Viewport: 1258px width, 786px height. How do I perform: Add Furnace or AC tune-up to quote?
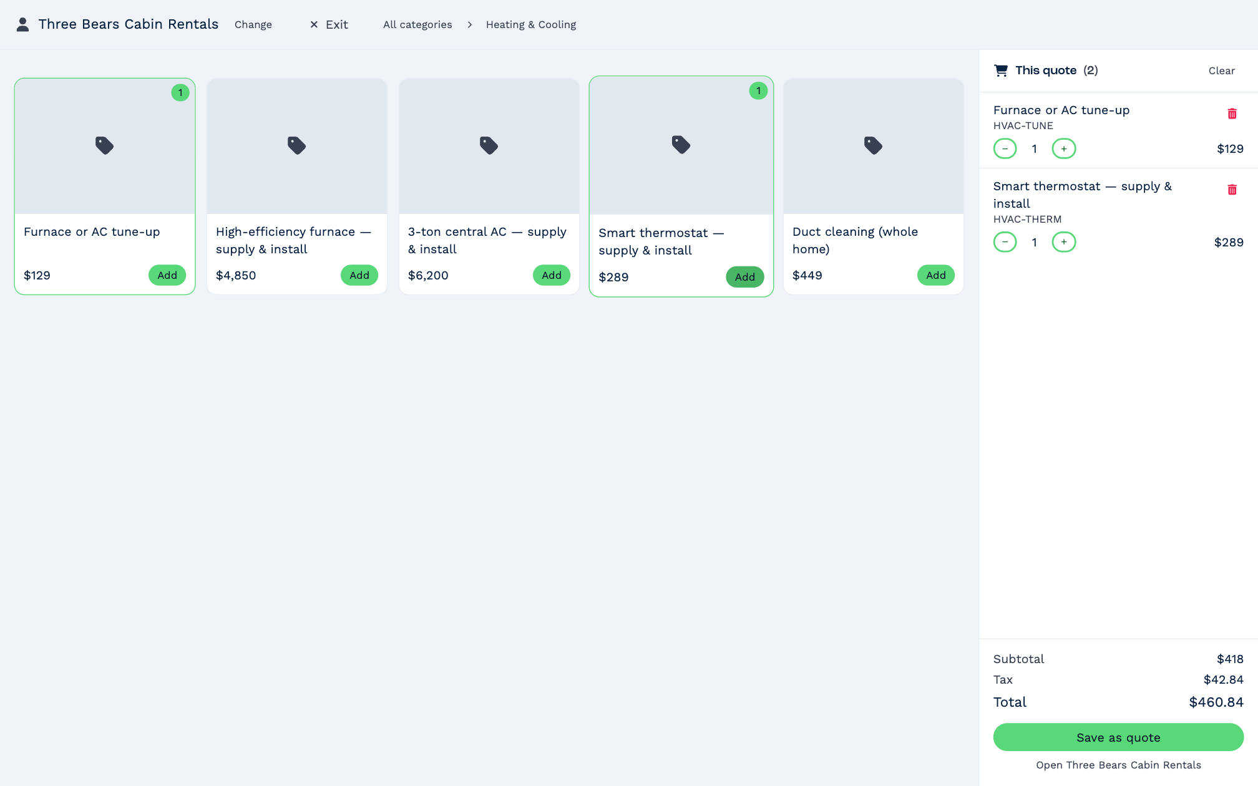pyautogui.click(x=167, y=275)
